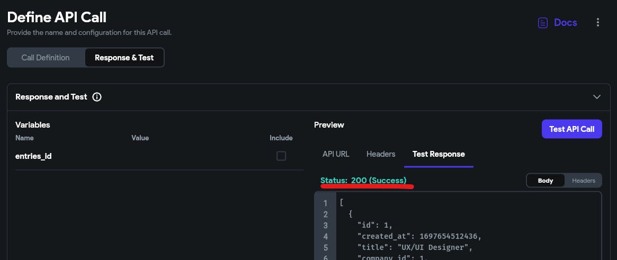Switch to the Call Definition tab
This screenshot has width=617, height=260.
click(46, 58)
